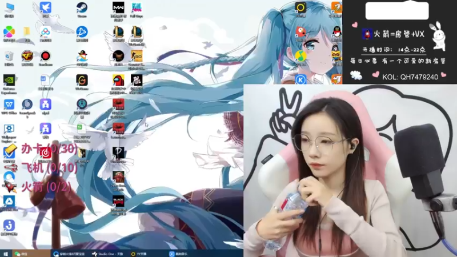Open the purple icon next to the blue ring

pyautogui.click(x=46, y=105)
